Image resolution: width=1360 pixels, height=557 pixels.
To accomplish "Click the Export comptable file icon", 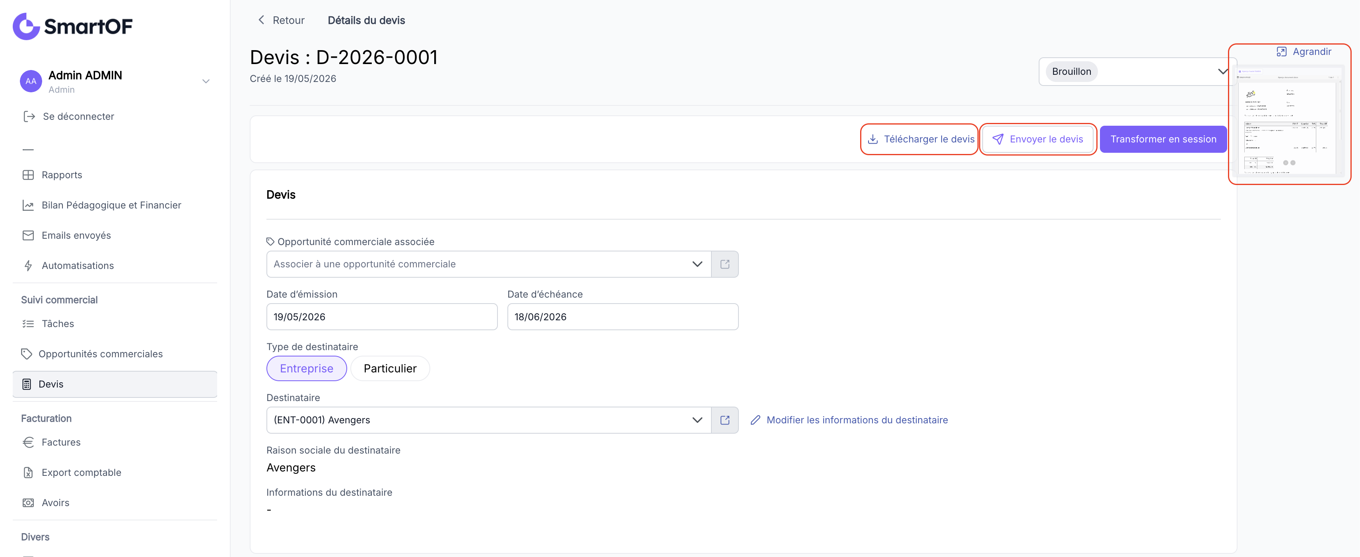I will point(28,473).
